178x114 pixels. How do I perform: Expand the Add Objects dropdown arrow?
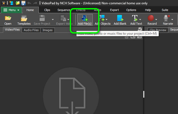pyautogui.click(x=107, y=20)
